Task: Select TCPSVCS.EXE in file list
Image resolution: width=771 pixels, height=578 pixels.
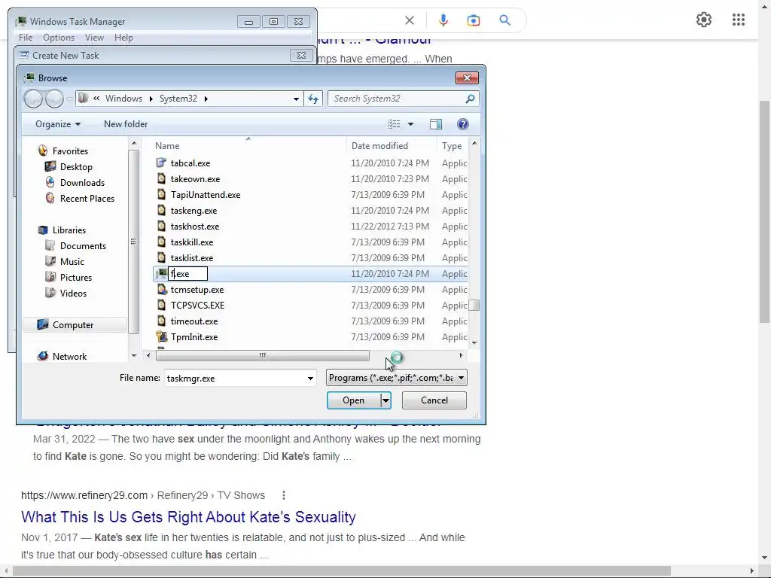Action: point(197,306)
